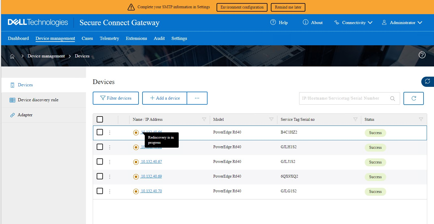
Task: Open more actions ellipsis beside Add a device
Action: [x=197, y=98]
